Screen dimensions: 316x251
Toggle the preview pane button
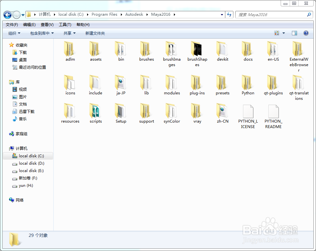[x=294, y=33]
